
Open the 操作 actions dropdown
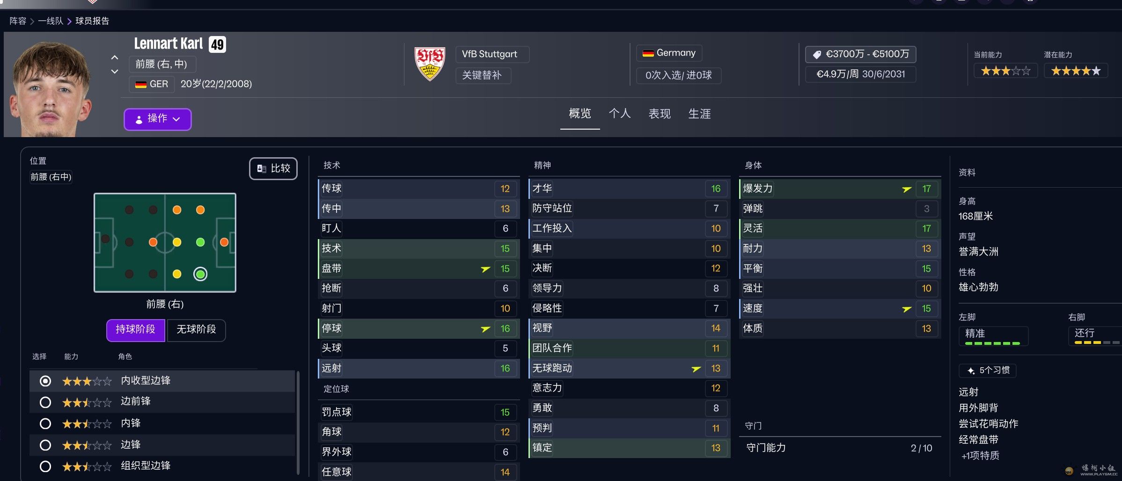pyautogui.click(x=157, y=119)
